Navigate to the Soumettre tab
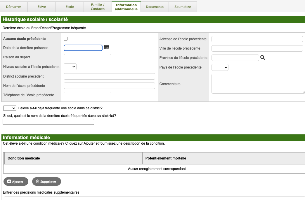This screenshot has height=200, width=305. click(x=183, y=7)
